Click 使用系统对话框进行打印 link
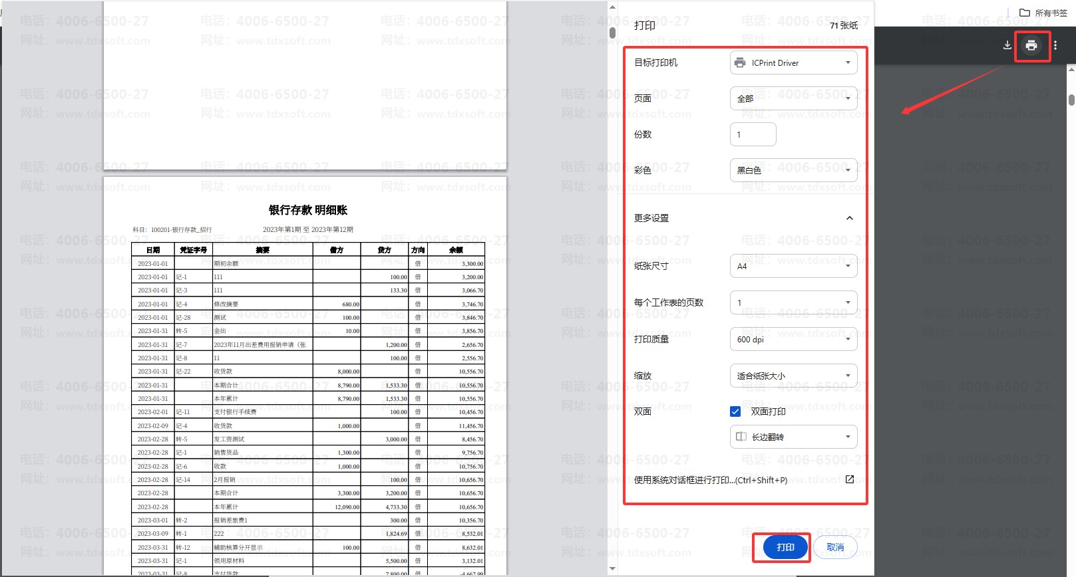Screen dimensions: 1076x577 tap(710, 480)
